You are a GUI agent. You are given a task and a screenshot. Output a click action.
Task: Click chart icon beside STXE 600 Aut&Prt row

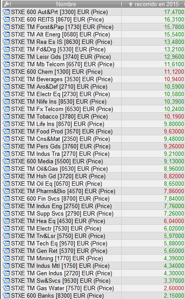[6, 12]
